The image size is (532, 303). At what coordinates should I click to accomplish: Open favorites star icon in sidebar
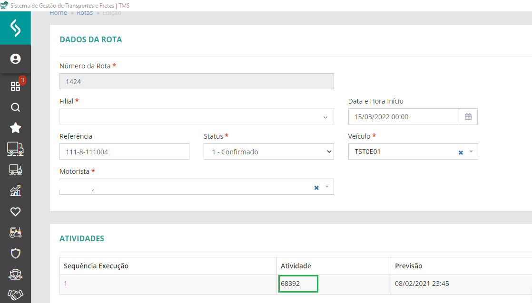tap(15, 128)
